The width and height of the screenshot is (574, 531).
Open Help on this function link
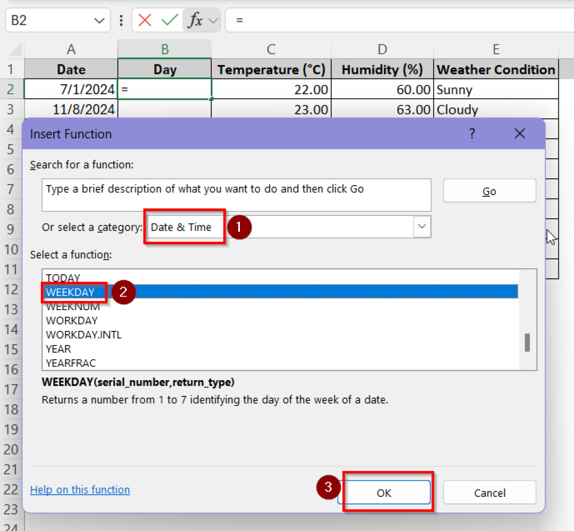tap(80, 490)
